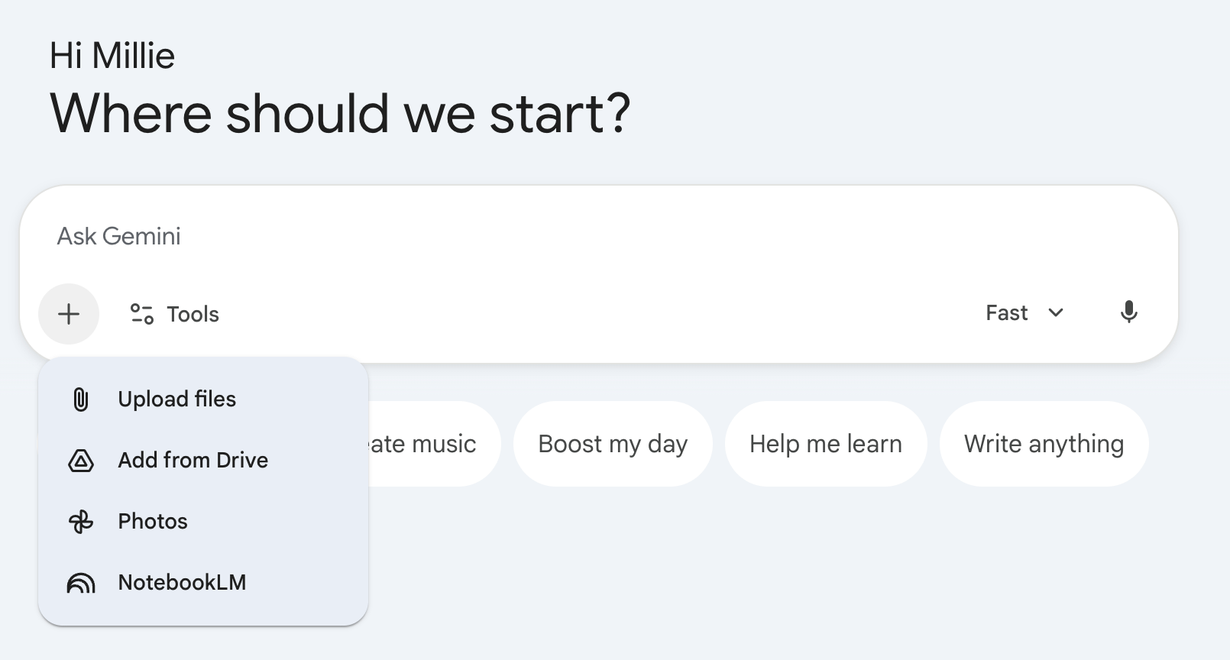The height and width of the screenshot is (660, 1230).
Task: Click the partially hidden create music chip
Action: pyautogui.click(x=433, y=444)
